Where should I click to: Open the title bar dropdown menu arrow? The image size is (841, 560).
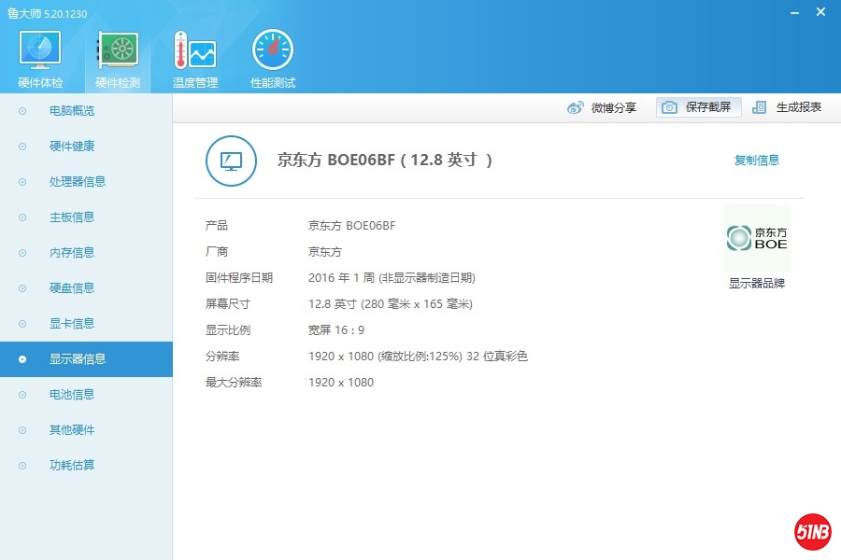coord(768,12)
